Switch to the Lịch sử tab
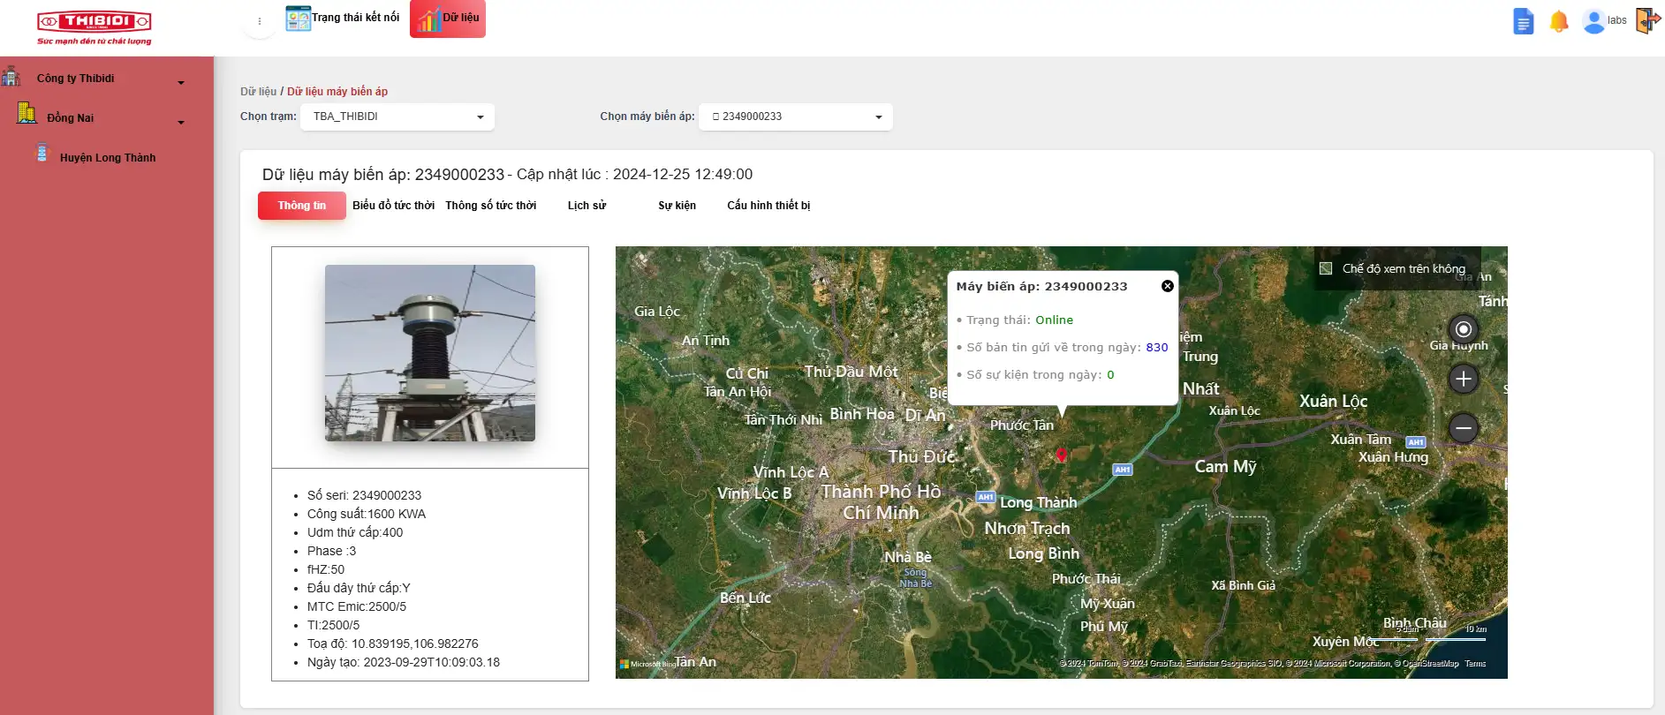1665x715 pixels. coord(587,206)
